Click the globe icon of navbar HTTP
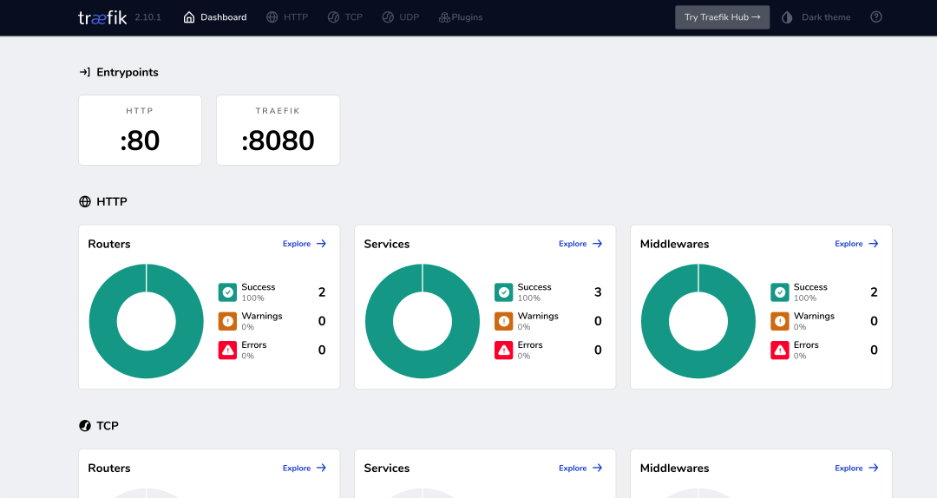The image size is (937, 498). tap(272, 17)
